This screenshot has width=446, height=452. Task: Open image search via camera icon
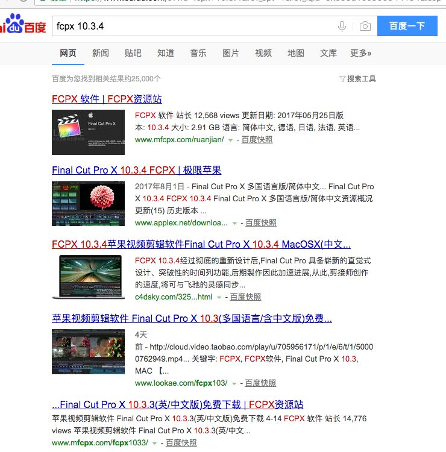coord(365,27)
